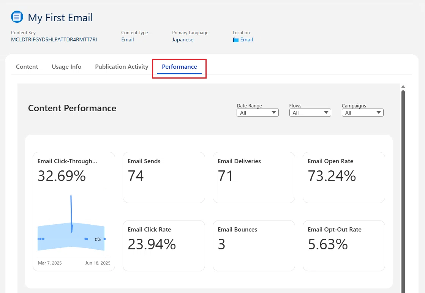Open the Usage Info tab

click(x=66, y=67)
